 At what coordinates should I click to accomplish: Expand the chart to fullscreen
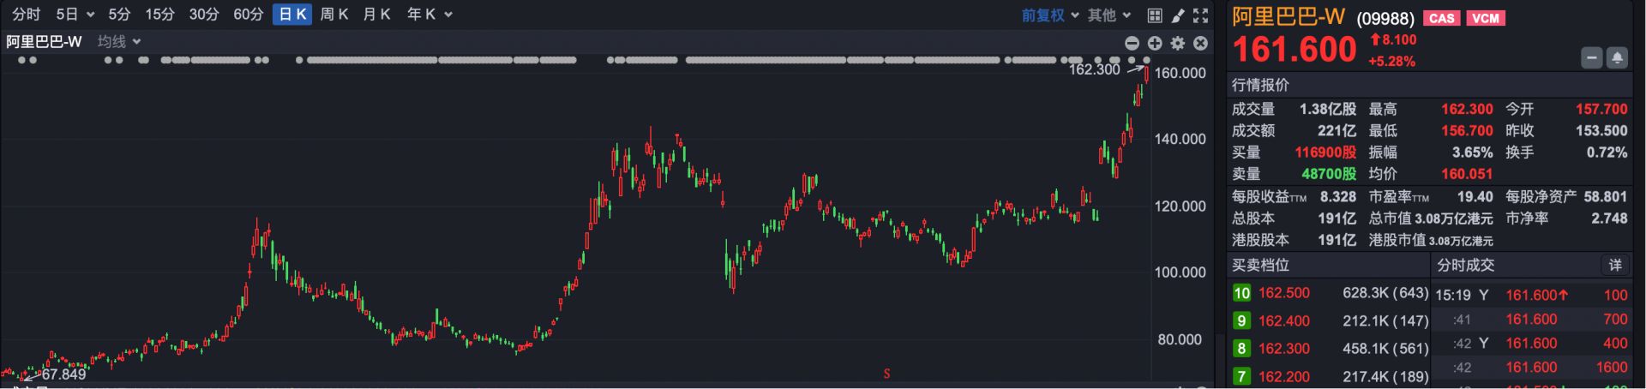click(x=1201, y=15)
